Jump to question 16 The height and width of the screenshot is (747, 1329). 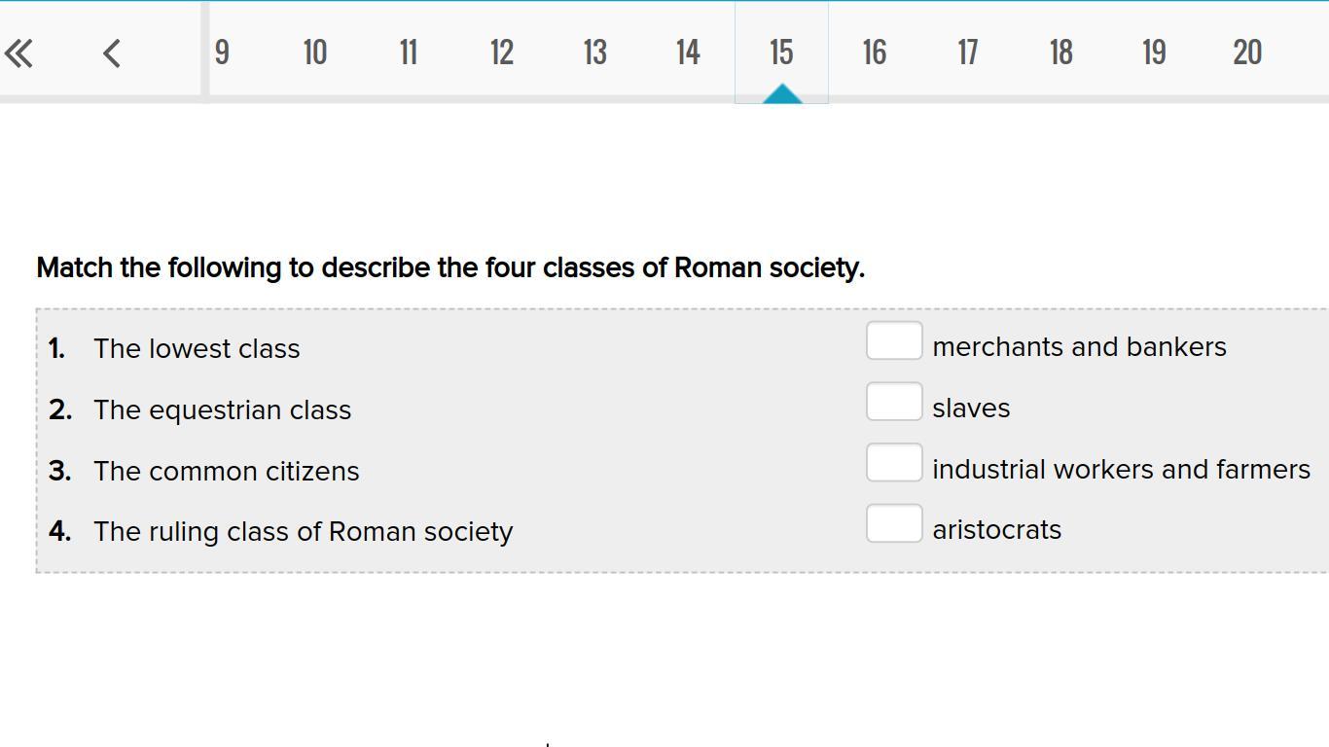[874, 53]
